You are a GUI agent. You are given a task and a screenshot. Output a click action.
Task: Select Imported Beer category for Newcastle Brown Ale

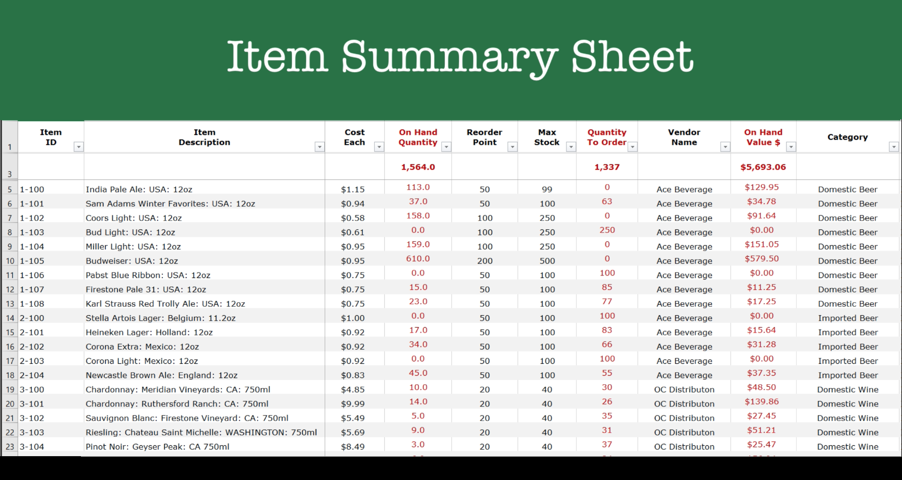(x=847, y=375)
